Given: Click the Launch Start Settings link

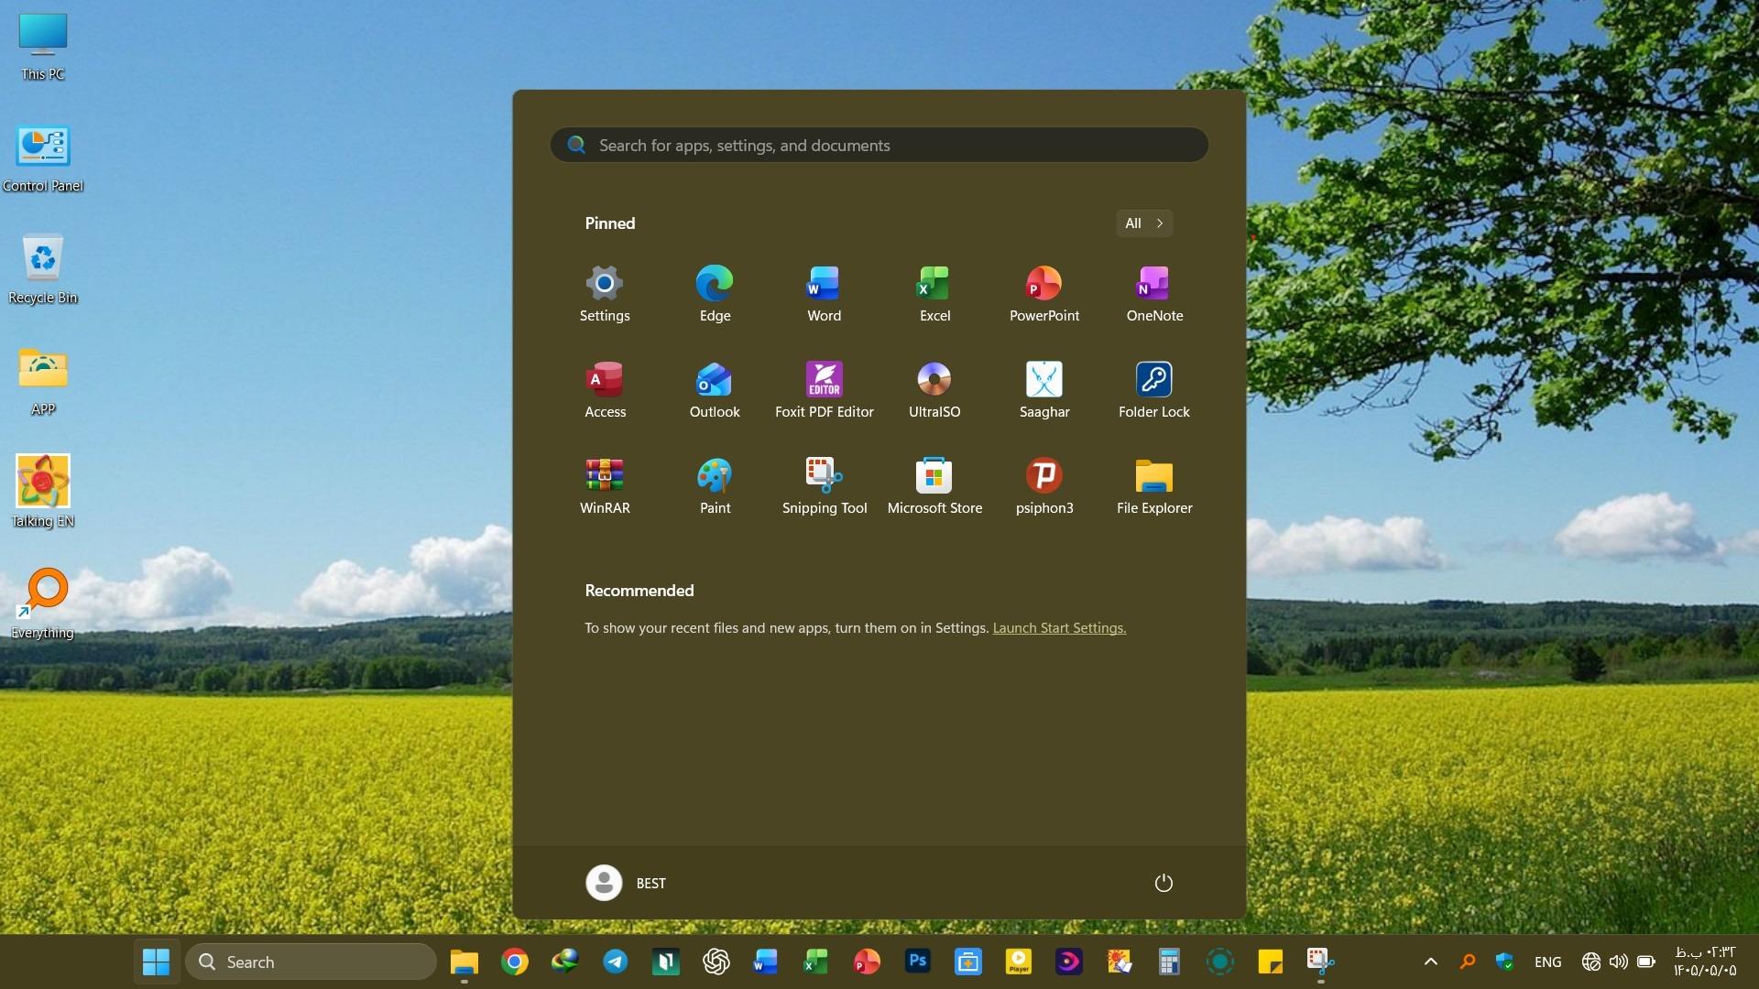Looking at the screenshot, I should [x=1059, y=628].
